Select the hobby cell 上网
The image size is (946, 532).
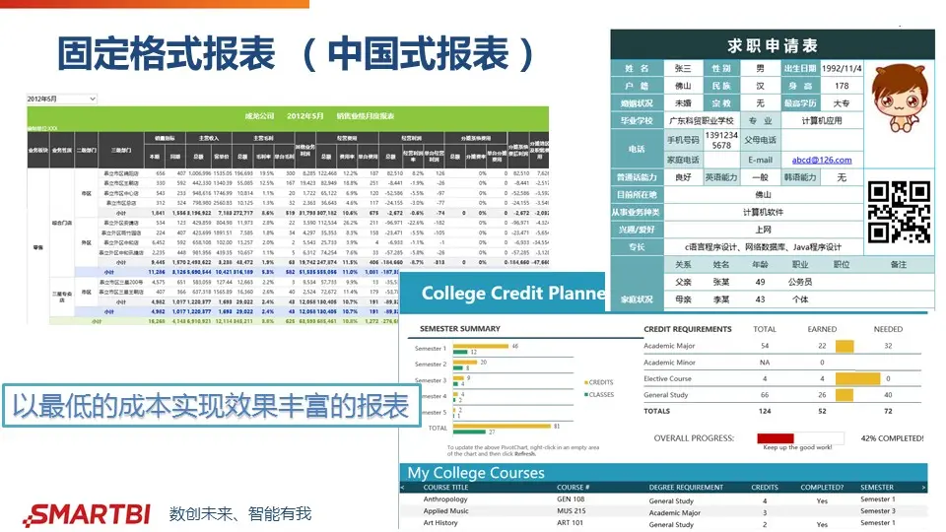click(763, 230)
